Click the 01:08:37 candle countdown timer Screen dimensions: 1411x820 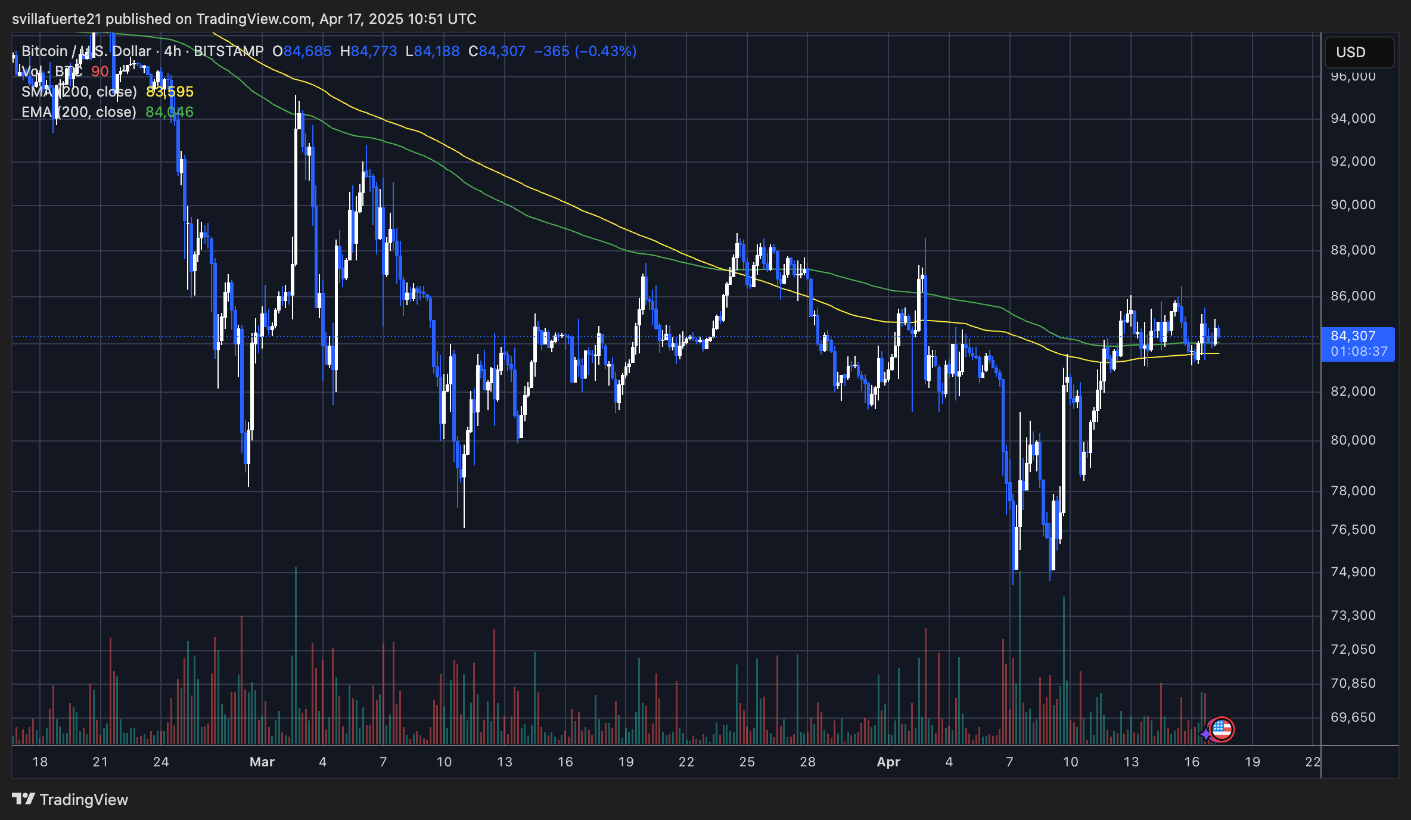1359,352
